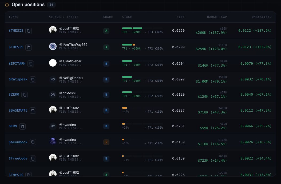Copy the $KRN token address
Screen dimensions: 281x184
[x=22, y=126]
